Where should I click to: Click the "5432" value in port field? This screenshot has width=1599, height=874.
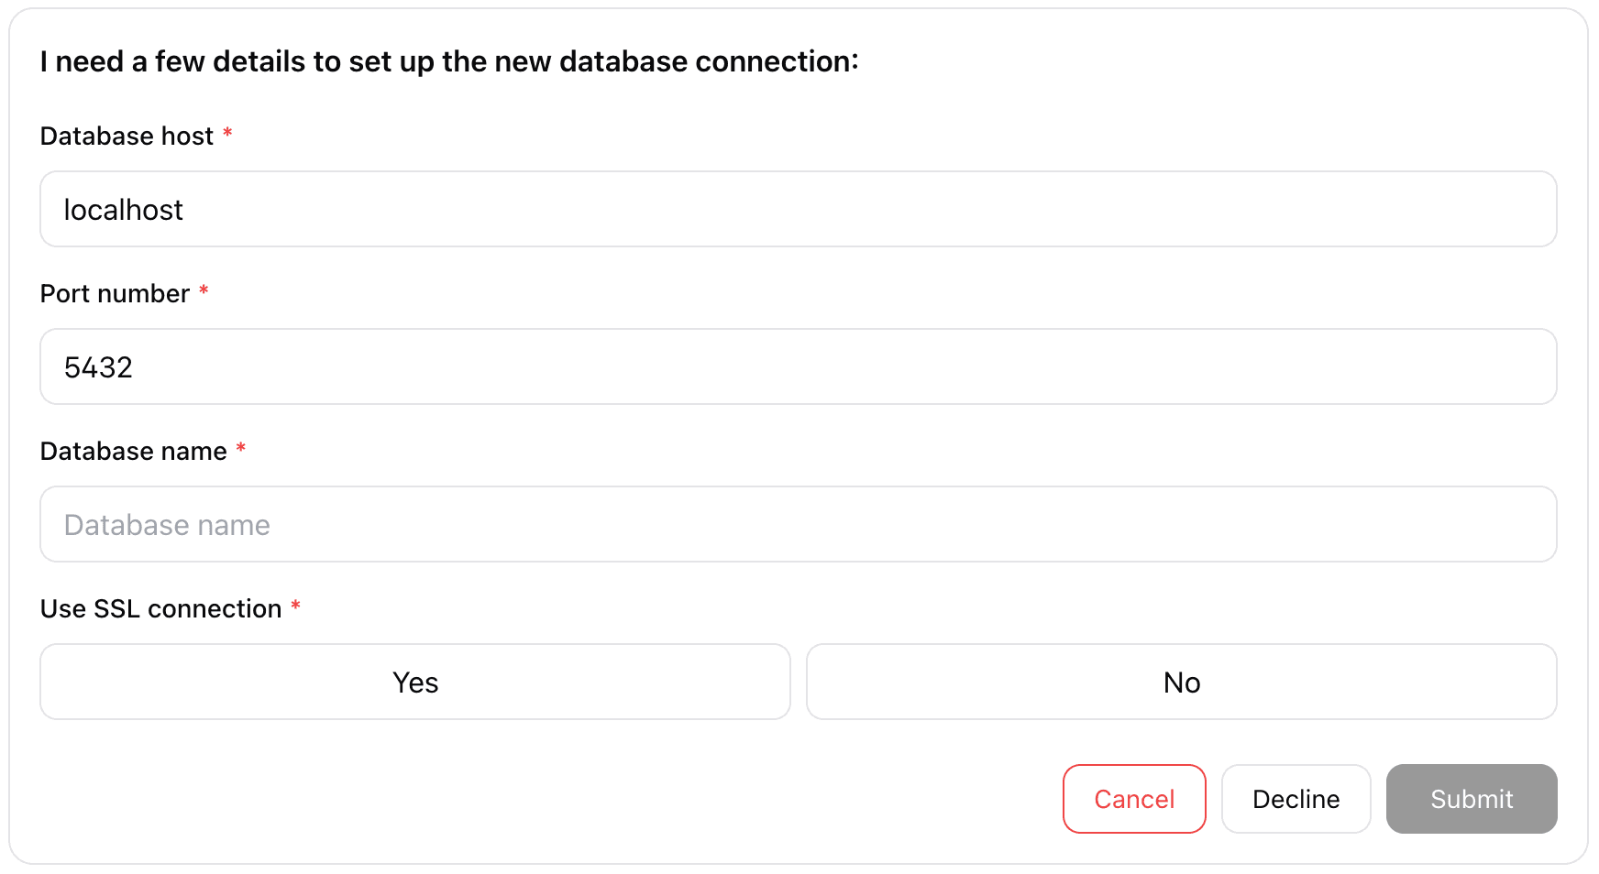click(98, 367)
